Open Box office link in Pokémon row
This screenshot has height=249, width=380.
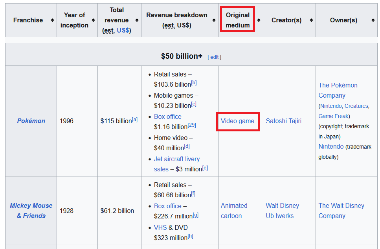click(168, 116)
